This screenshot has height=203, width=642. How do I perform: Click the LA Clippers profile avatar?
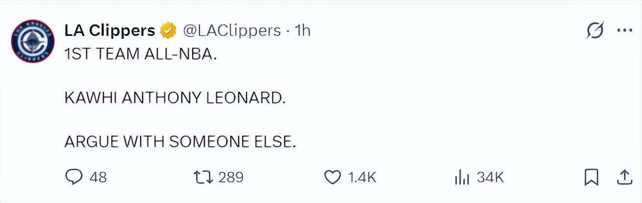pos(32,42)
